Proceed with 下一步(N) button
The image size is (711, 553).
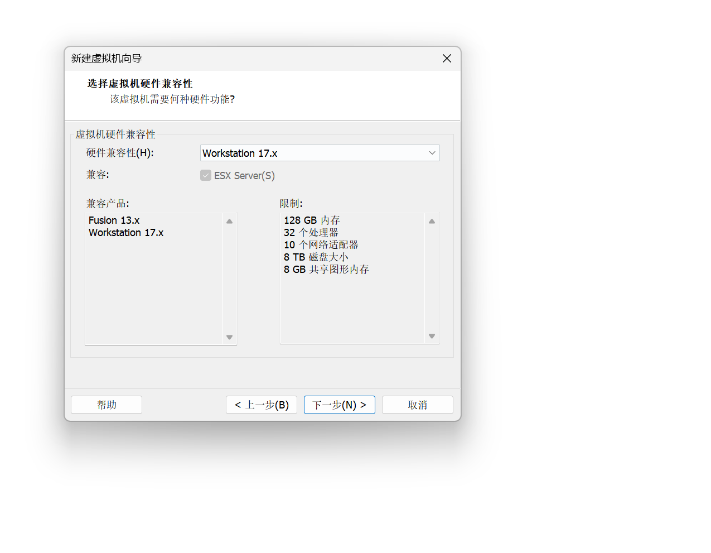(x=340, y=405)
